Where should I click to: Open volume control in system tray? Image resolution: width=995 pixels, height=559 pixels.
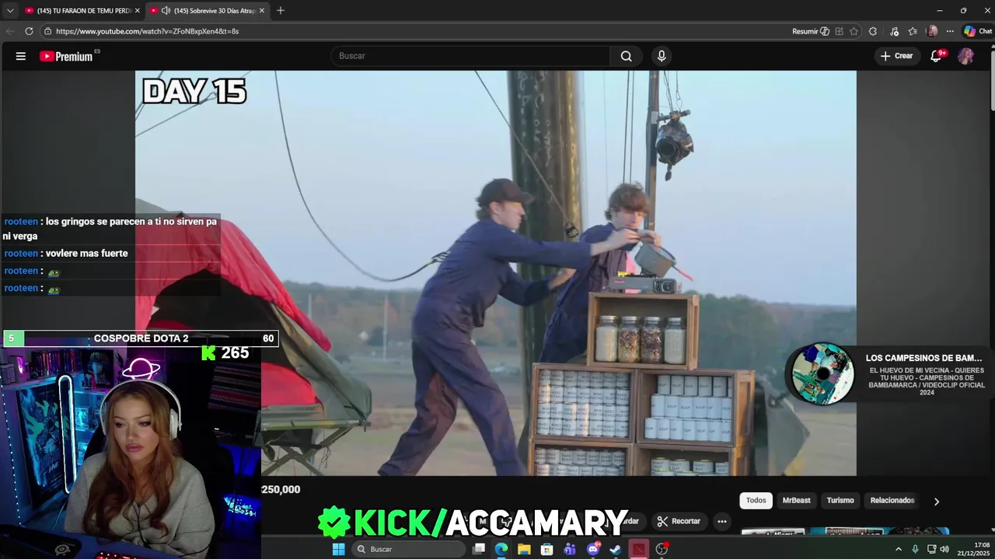[x=944, y=549]
